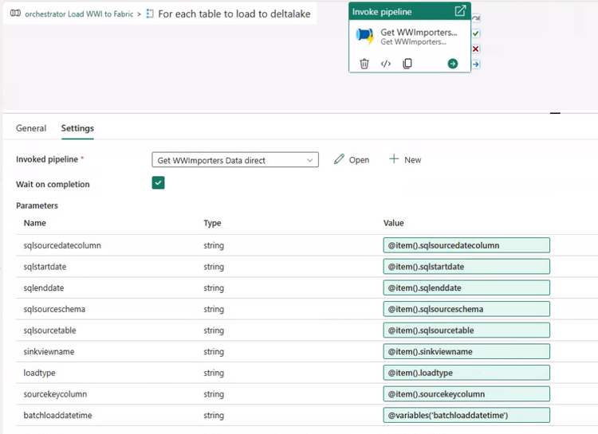
Task: Click string type in loadtype row
Action: click(x=214, y=373)
